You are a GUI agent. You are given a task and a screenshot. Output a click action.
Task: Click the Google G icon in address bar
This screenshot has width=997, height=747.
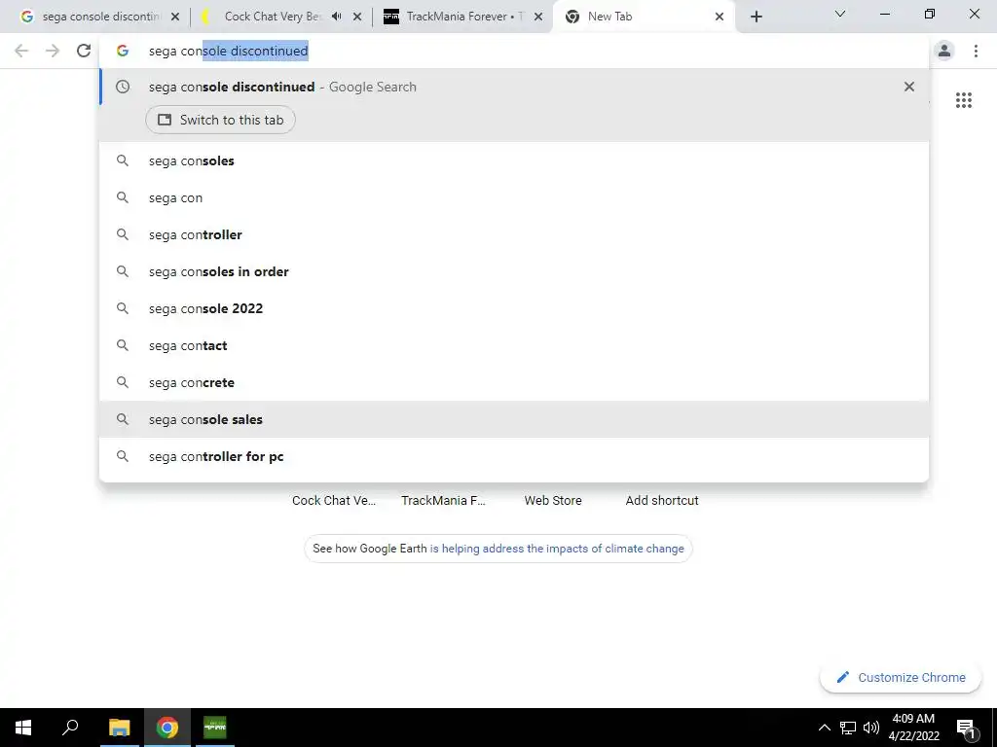point(123,51)
